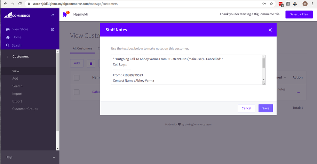The width and height of the screenshot is (317, 164).
Task: Reload the page with the refresh icon
Action: click(x=20, y=3)
